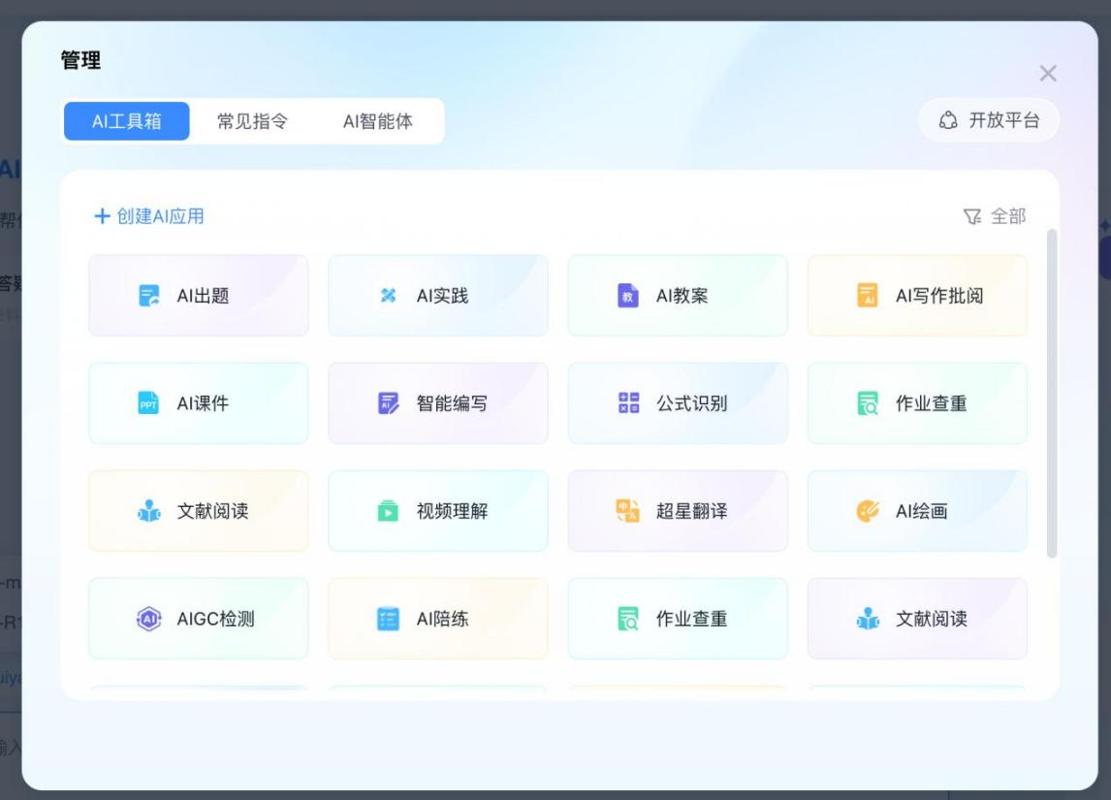This screenshot has height=800, width=1111.
Task: Select the AI实践 tool
Action: tap(437, 296)
